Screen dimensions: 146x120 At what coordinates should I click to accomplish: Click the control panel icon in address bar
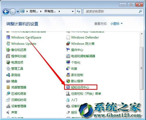tap(22, 11)
